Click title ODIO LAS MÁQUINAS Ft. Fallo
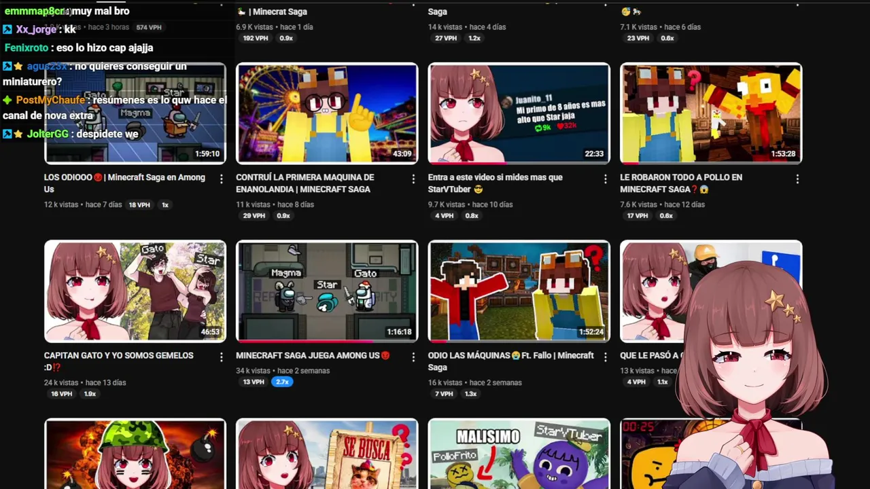Viewport: 870px width, 489px height. [x=511, y=361]
